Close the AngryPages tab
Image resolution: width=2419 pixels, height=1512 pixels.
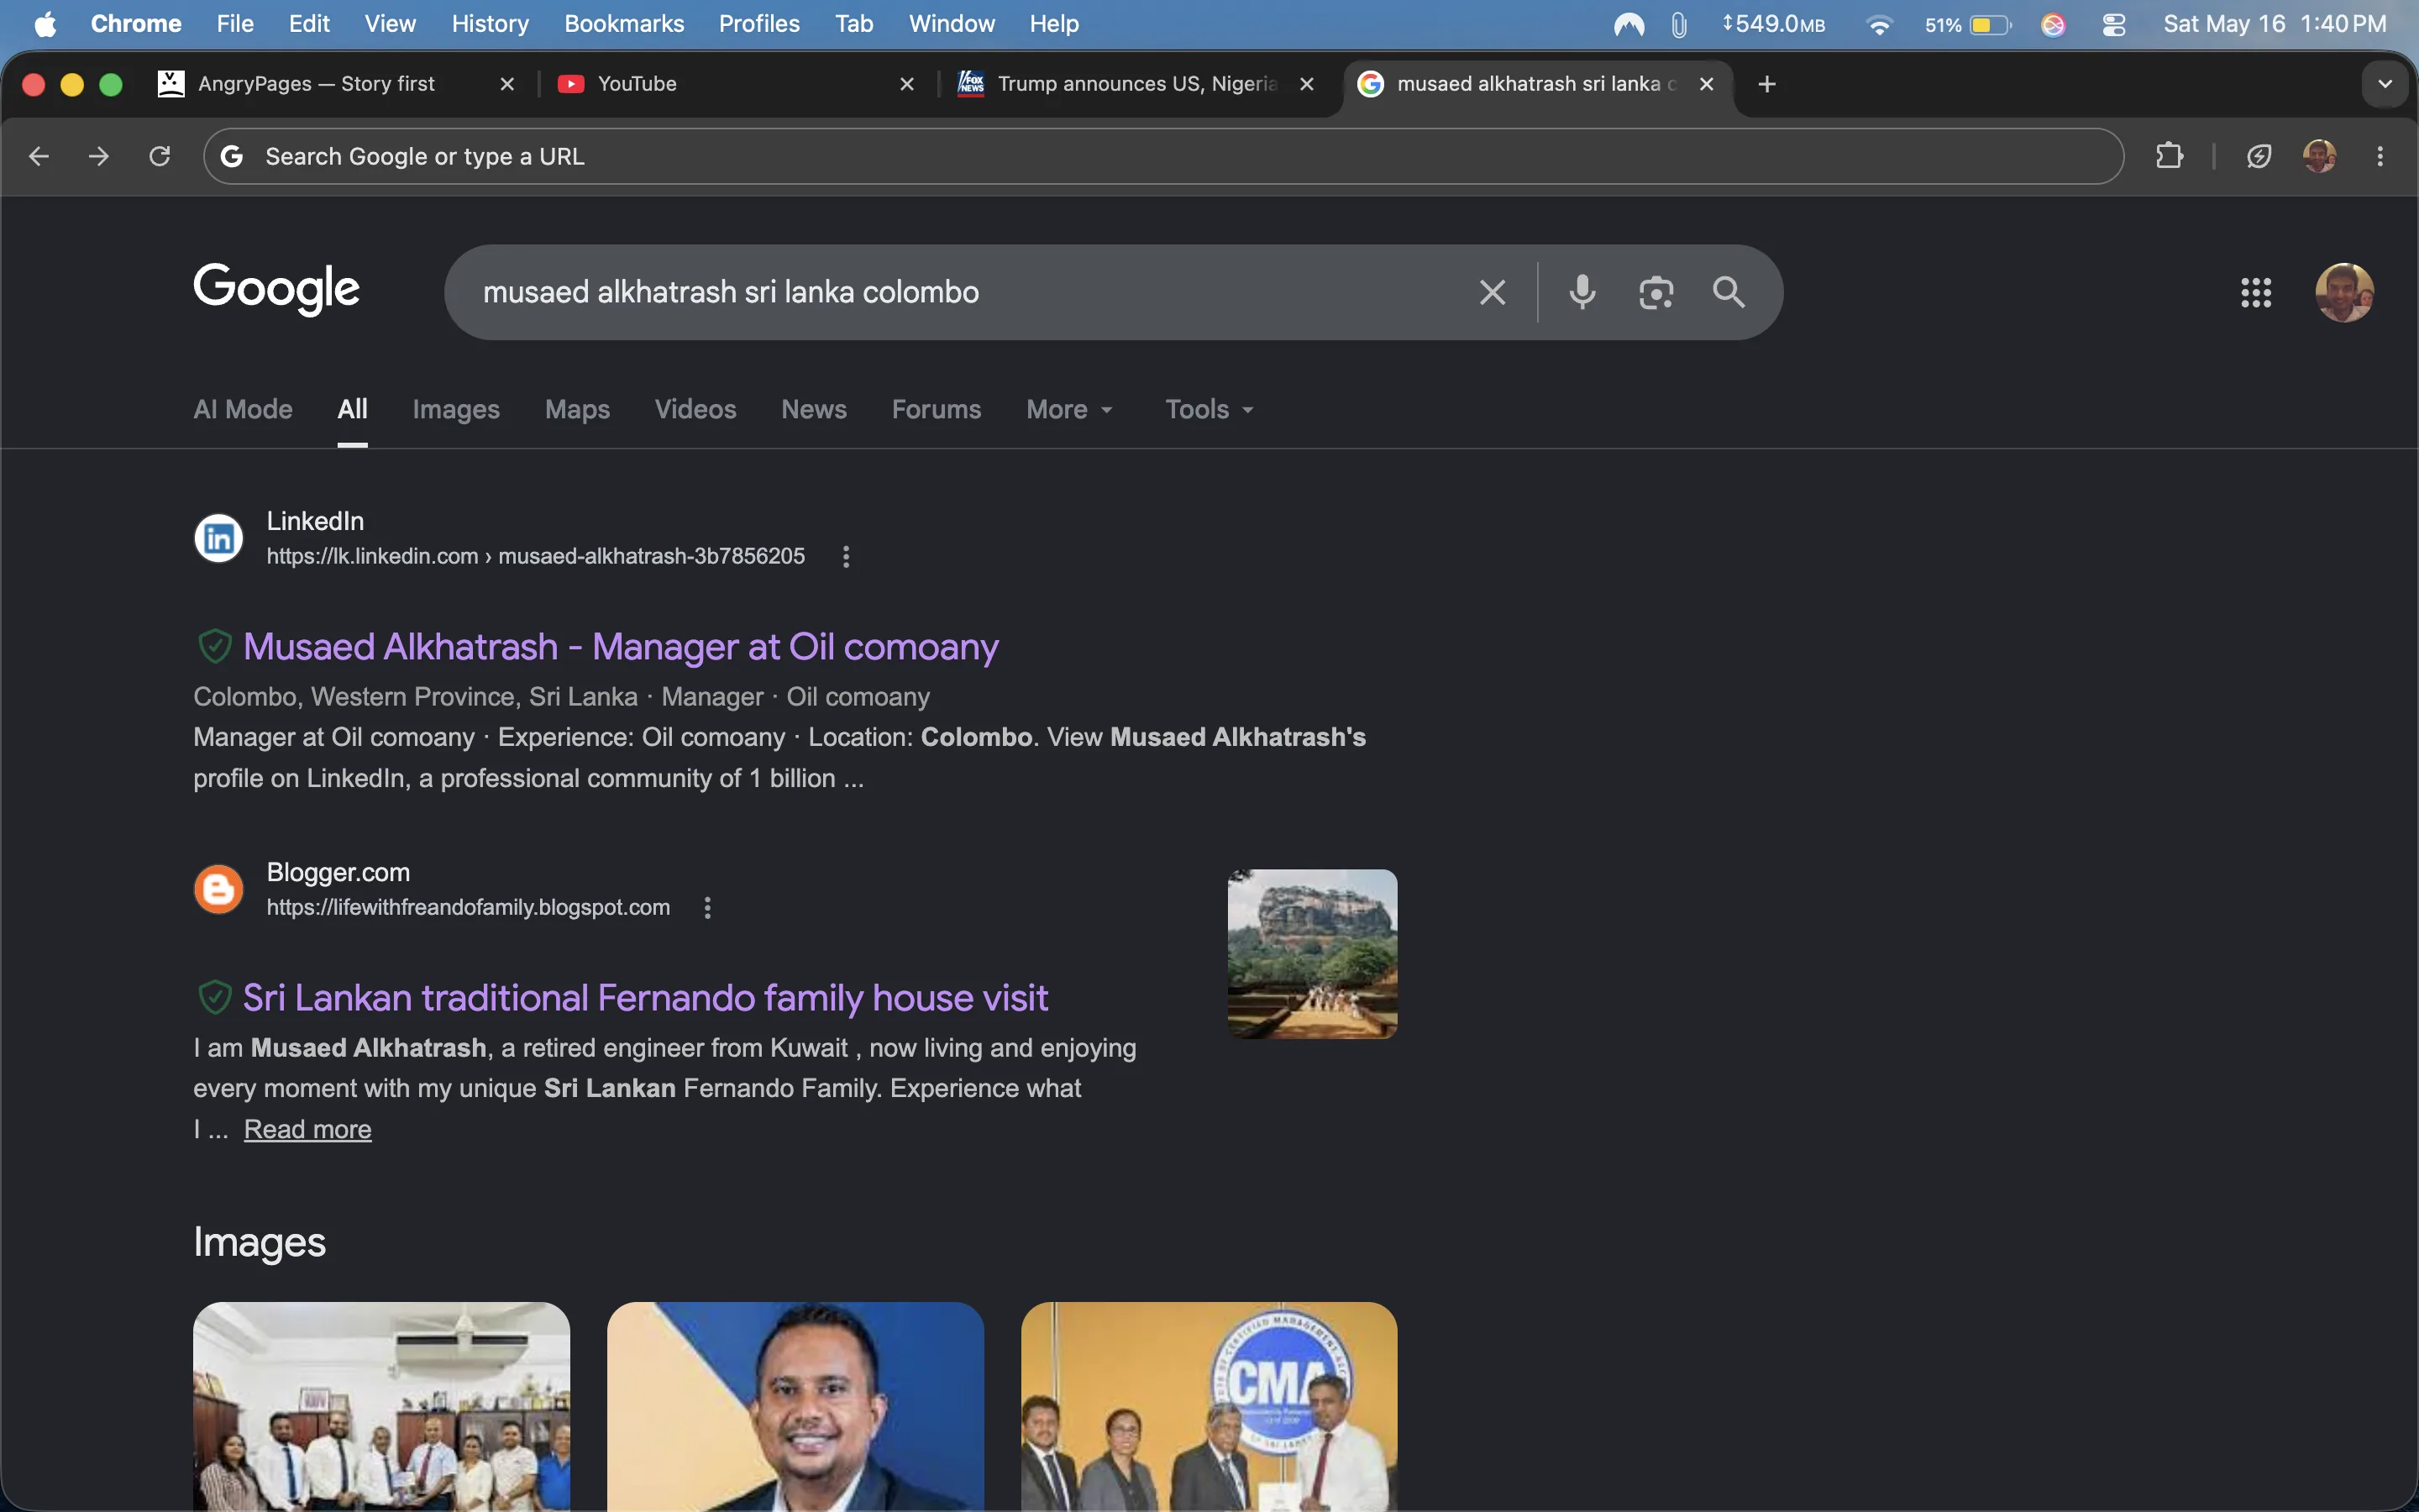(508, 84)
